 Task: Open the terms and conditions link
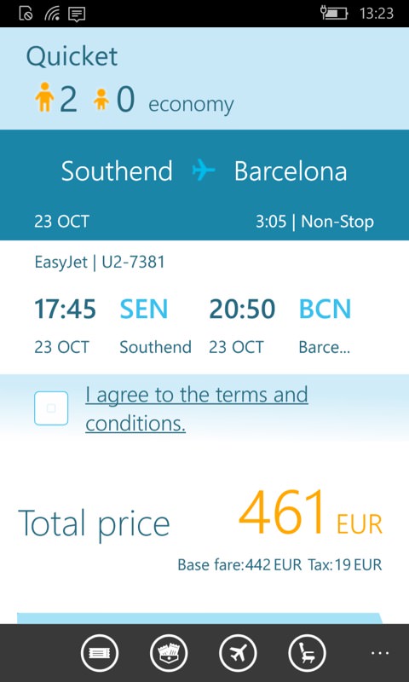197,409
